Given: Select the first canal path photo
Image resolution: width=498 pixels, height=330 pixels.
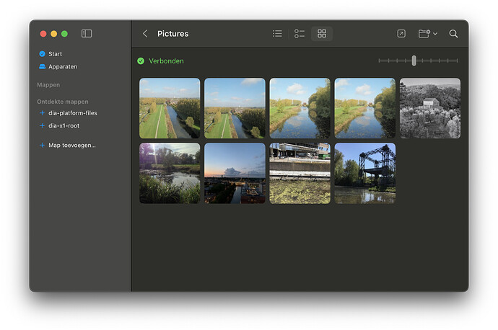Looking at the screenshot, I should pos(170,108).
